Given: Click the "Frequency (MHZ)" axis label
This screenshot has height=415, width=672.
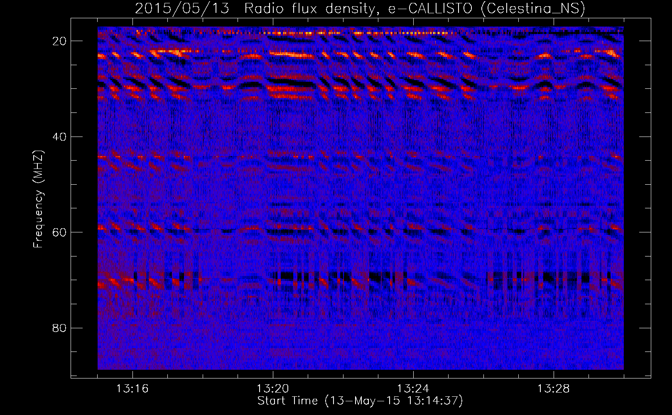Looking at the screenshot, I should click(x=38, y=199).
